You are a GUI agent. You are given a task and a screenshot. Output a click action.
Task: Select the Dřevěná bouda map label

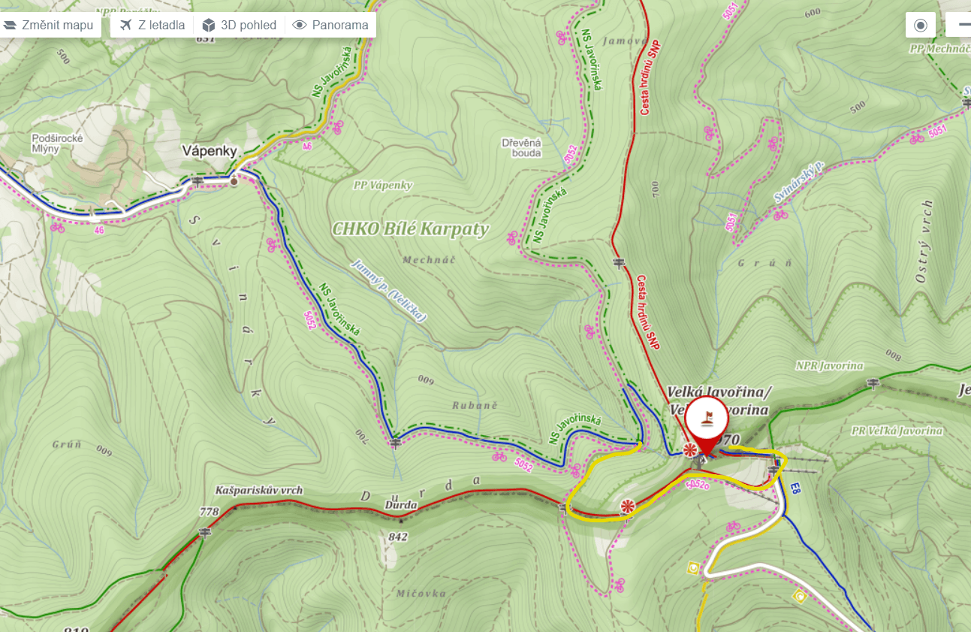(x=521, y=147)
